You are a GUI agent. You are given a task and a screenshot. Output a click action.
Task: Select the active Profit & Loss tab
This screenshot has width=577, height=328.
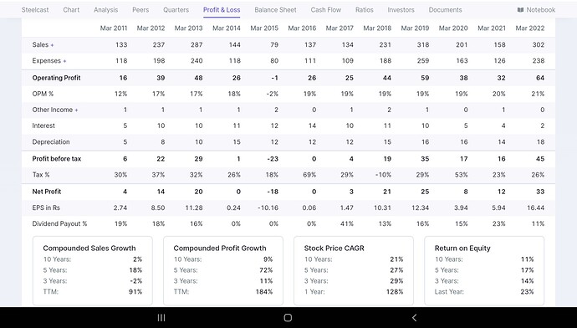click(x=222, y=10)
